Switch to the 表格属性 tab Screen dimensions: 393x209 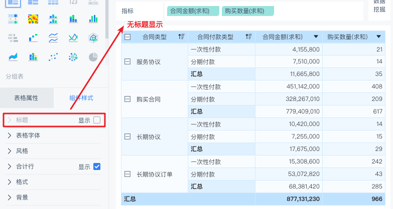[26, 98]
